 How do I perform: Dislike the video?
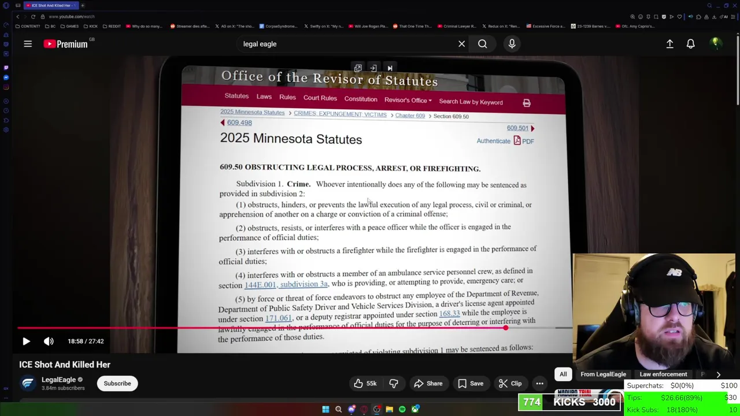(394, 384)
